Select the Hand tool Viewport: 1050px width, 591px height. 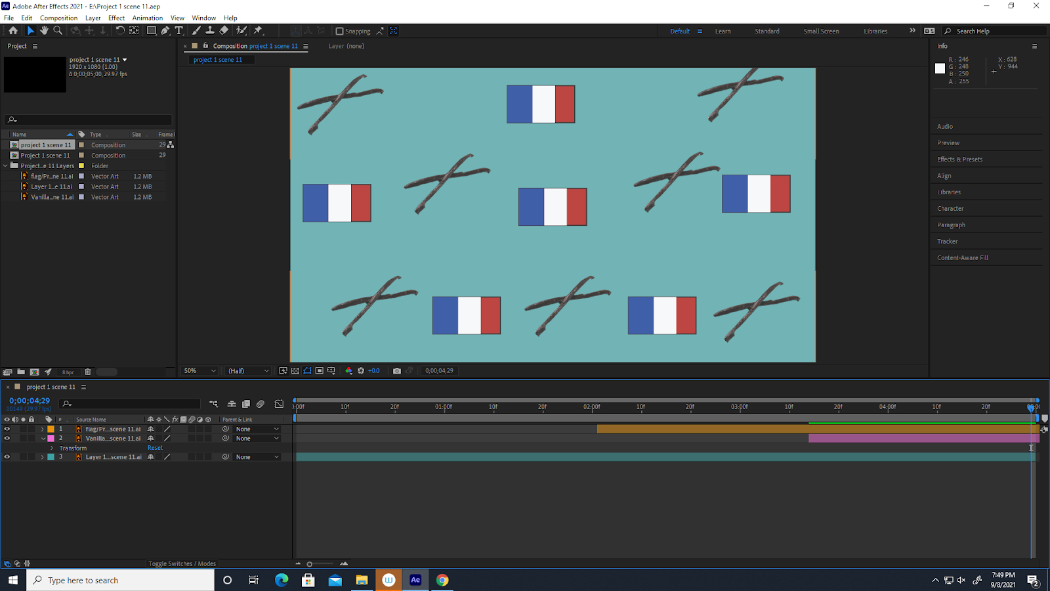[x=44, y=31]
